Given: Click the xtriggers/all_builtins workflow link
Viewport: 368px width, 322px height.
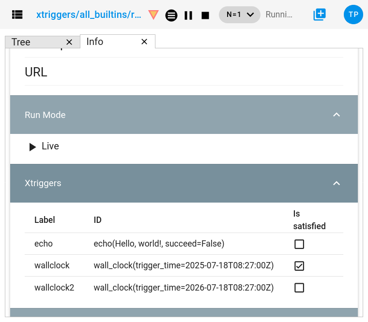Looking at the screenshot, I should coord(89,15).
